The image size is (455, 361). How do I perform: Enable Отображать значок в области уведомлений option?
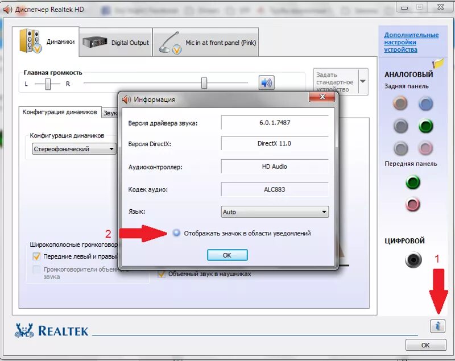176,233
